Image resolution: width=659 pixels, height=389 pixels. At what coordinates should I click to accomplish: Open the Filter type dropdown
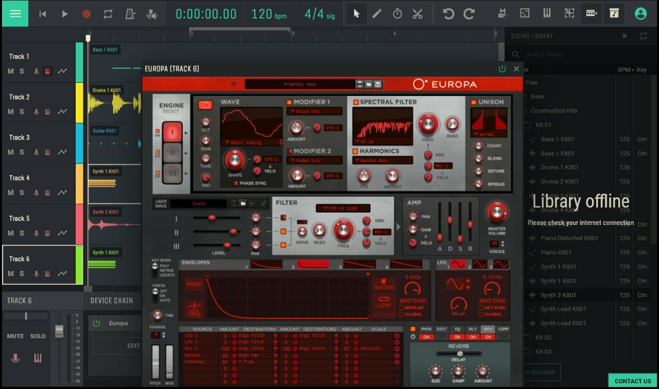343,208
